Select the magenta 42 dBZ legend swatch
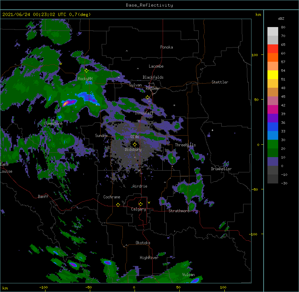The image size is (299, 292). 273,109
